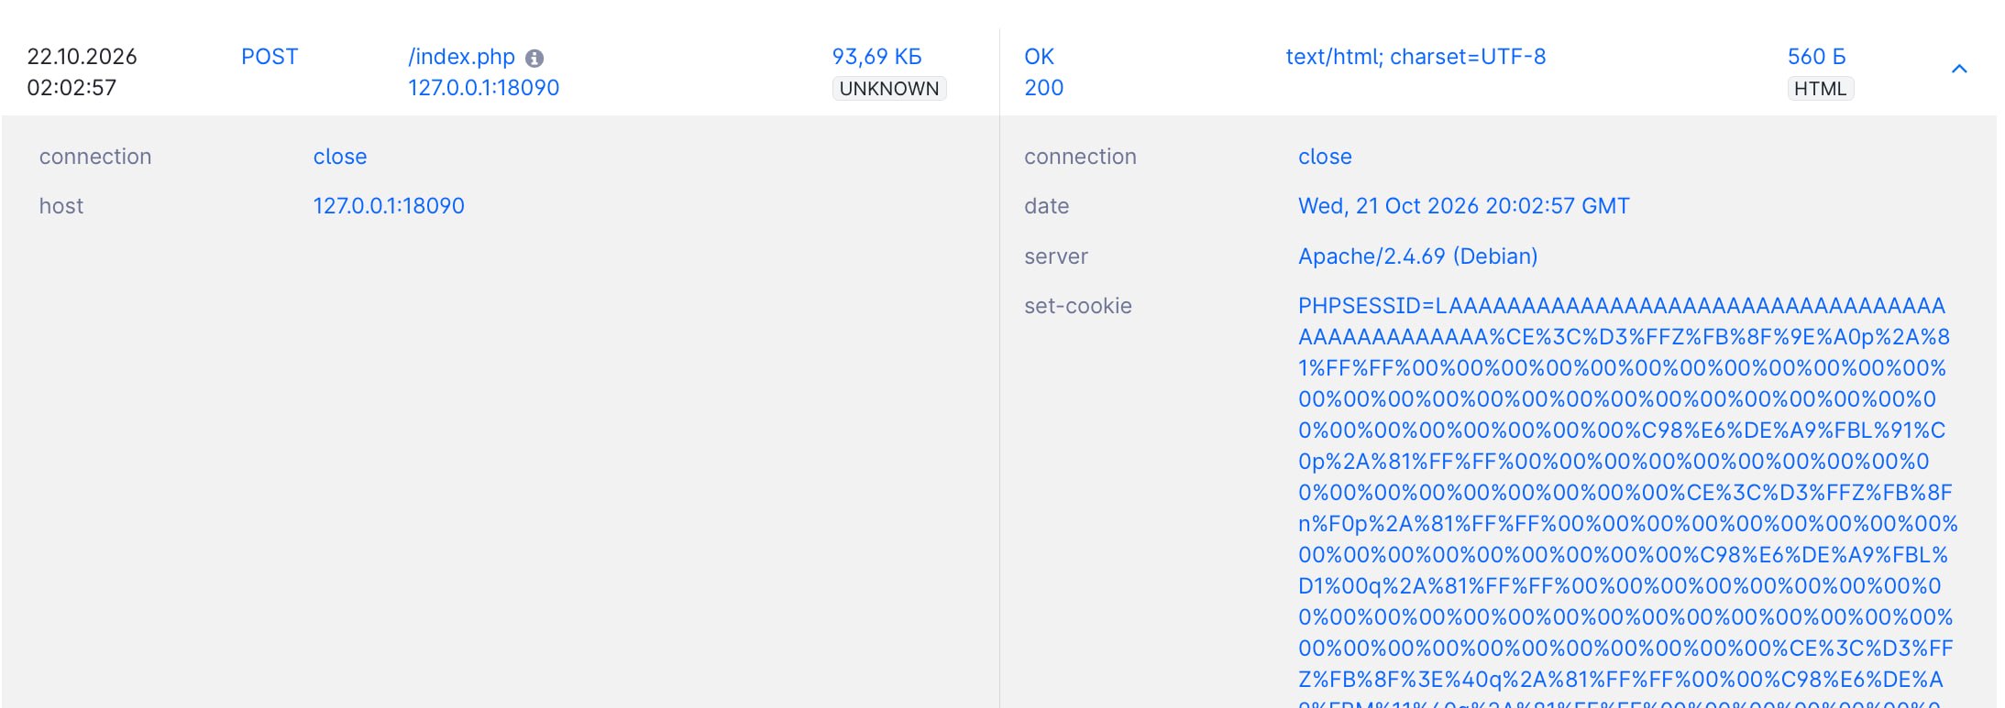Screen dimensions: 2005x708
Task: Select the POST method label
Action: pos(270,57)
